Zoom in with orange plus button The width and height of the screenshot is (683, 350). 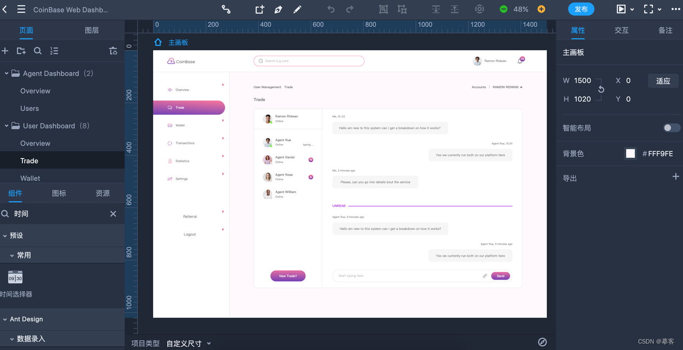coord(541,9)
